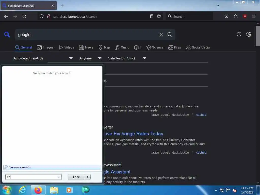Open Auto-detect language dropdown

tap(43, 58)
